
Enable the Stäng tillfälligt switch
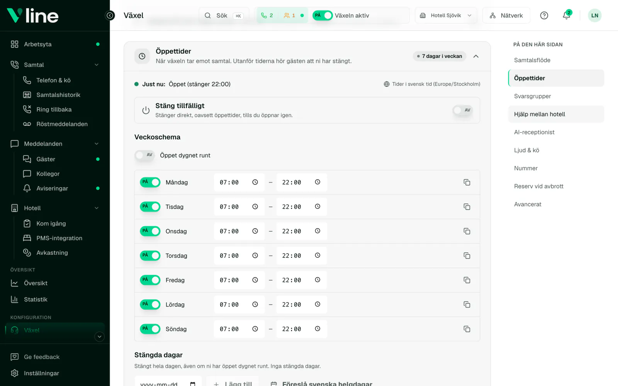point(462,110)
